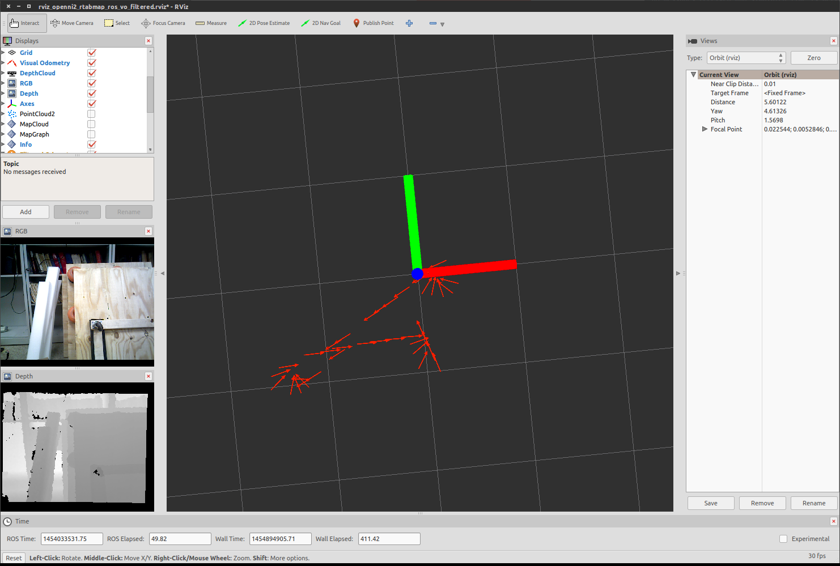Activate the Move Camera tool
Image resolution: width=840 pixels, height=566 pixels.
[72, 23]
